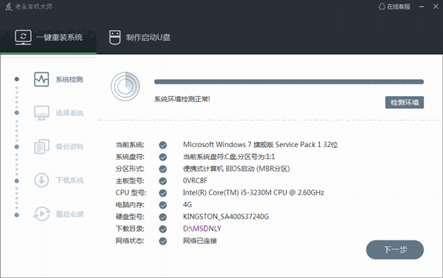Select the 选择系统 step icon
443x278 pixels.
tap(41, 113)
